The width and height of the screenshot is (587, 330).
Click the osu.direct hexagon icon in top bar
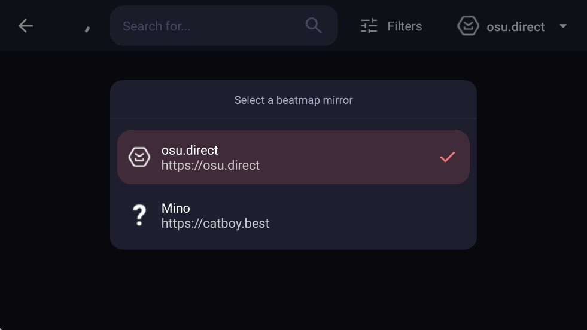pyautogui.click(x=468, y=26)
